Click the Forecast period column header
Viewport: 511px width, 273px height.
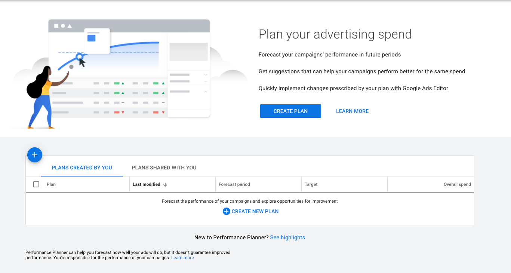pyautogui.click(x=234, y=184)
